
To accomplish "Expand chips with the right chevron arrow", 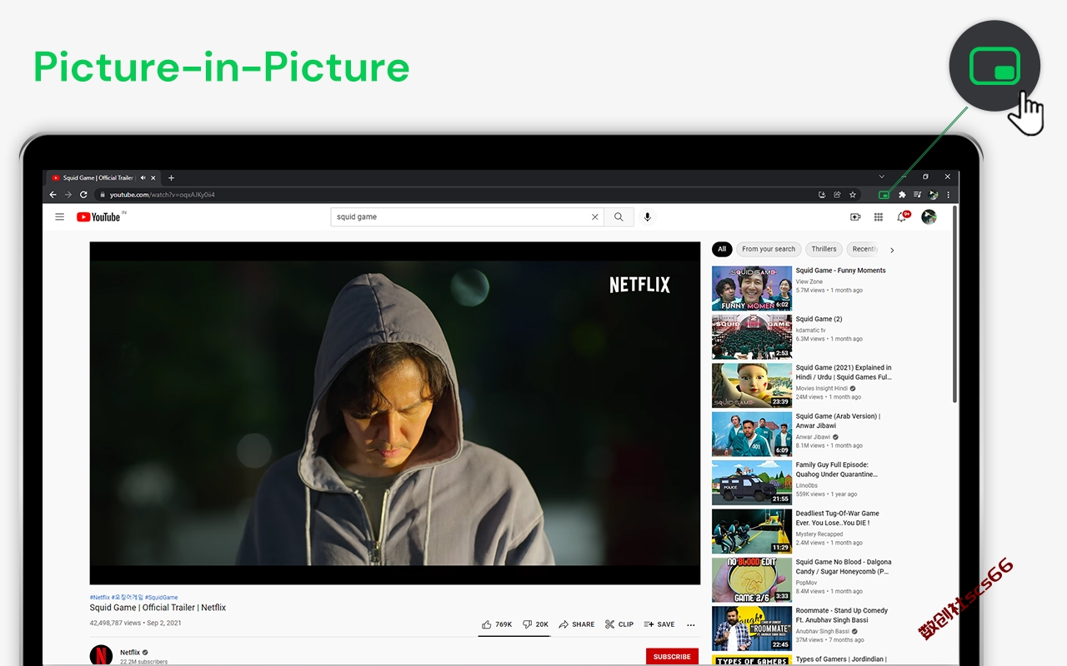I will [892, 250].
